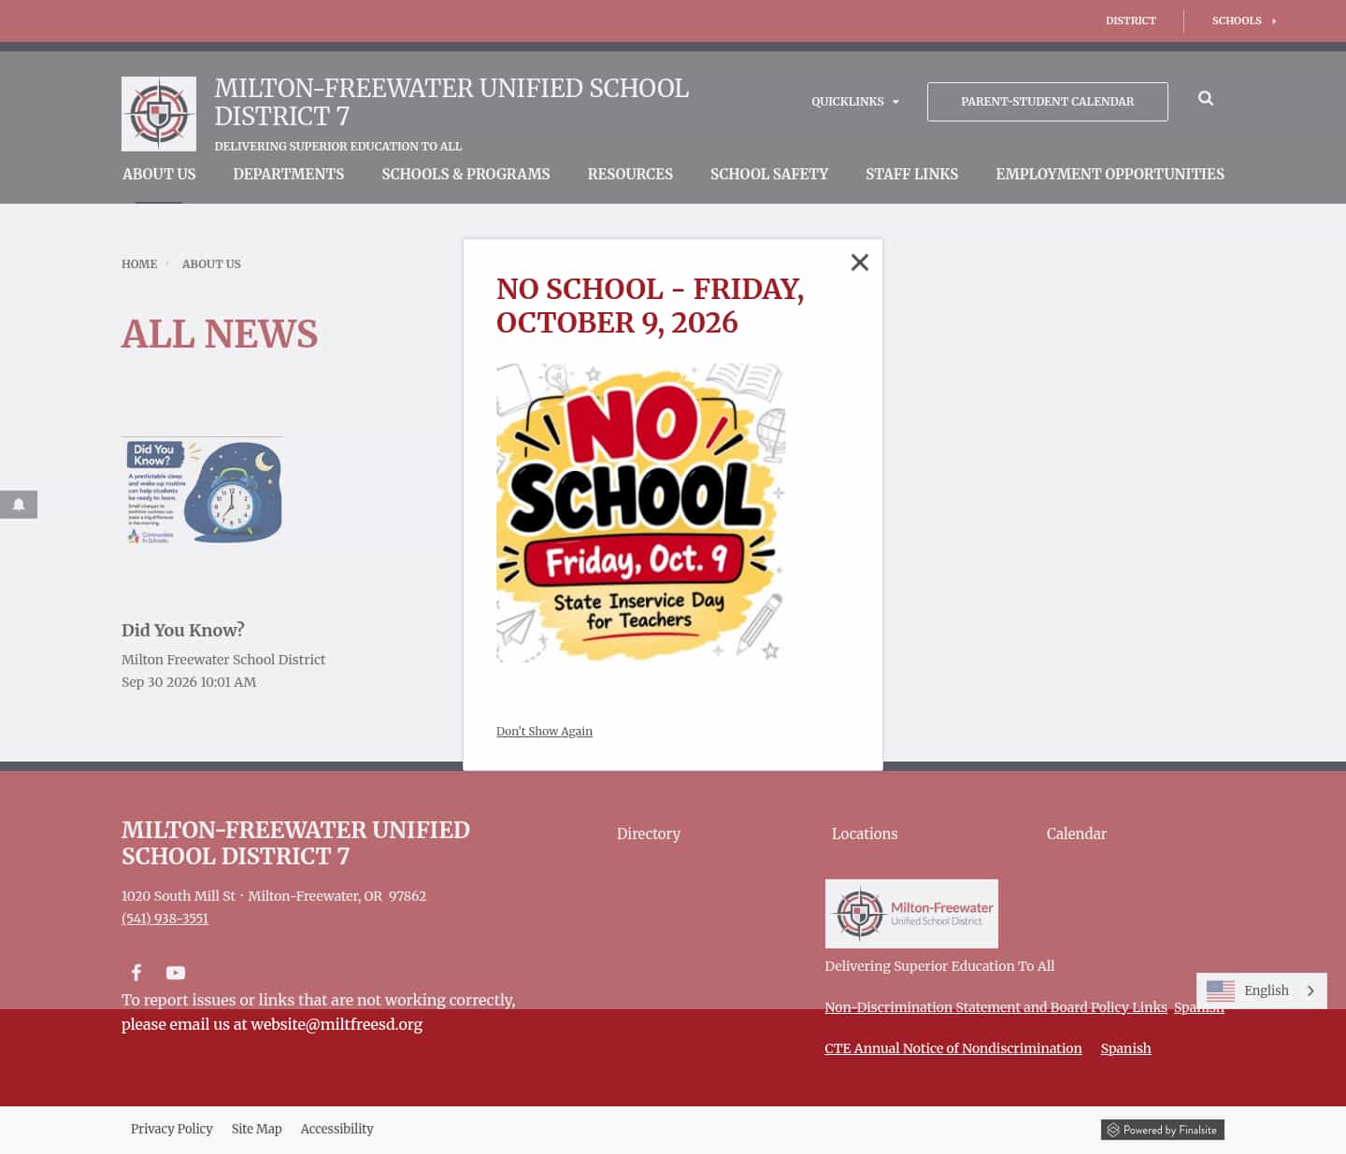Open Non-Discrimination Statement and Board Policy Links

(x=995, y=1007)
